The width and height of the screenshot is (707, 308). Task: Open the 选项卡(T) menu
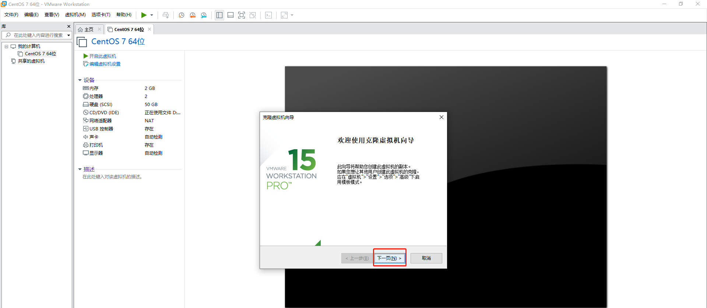point(101,15)
